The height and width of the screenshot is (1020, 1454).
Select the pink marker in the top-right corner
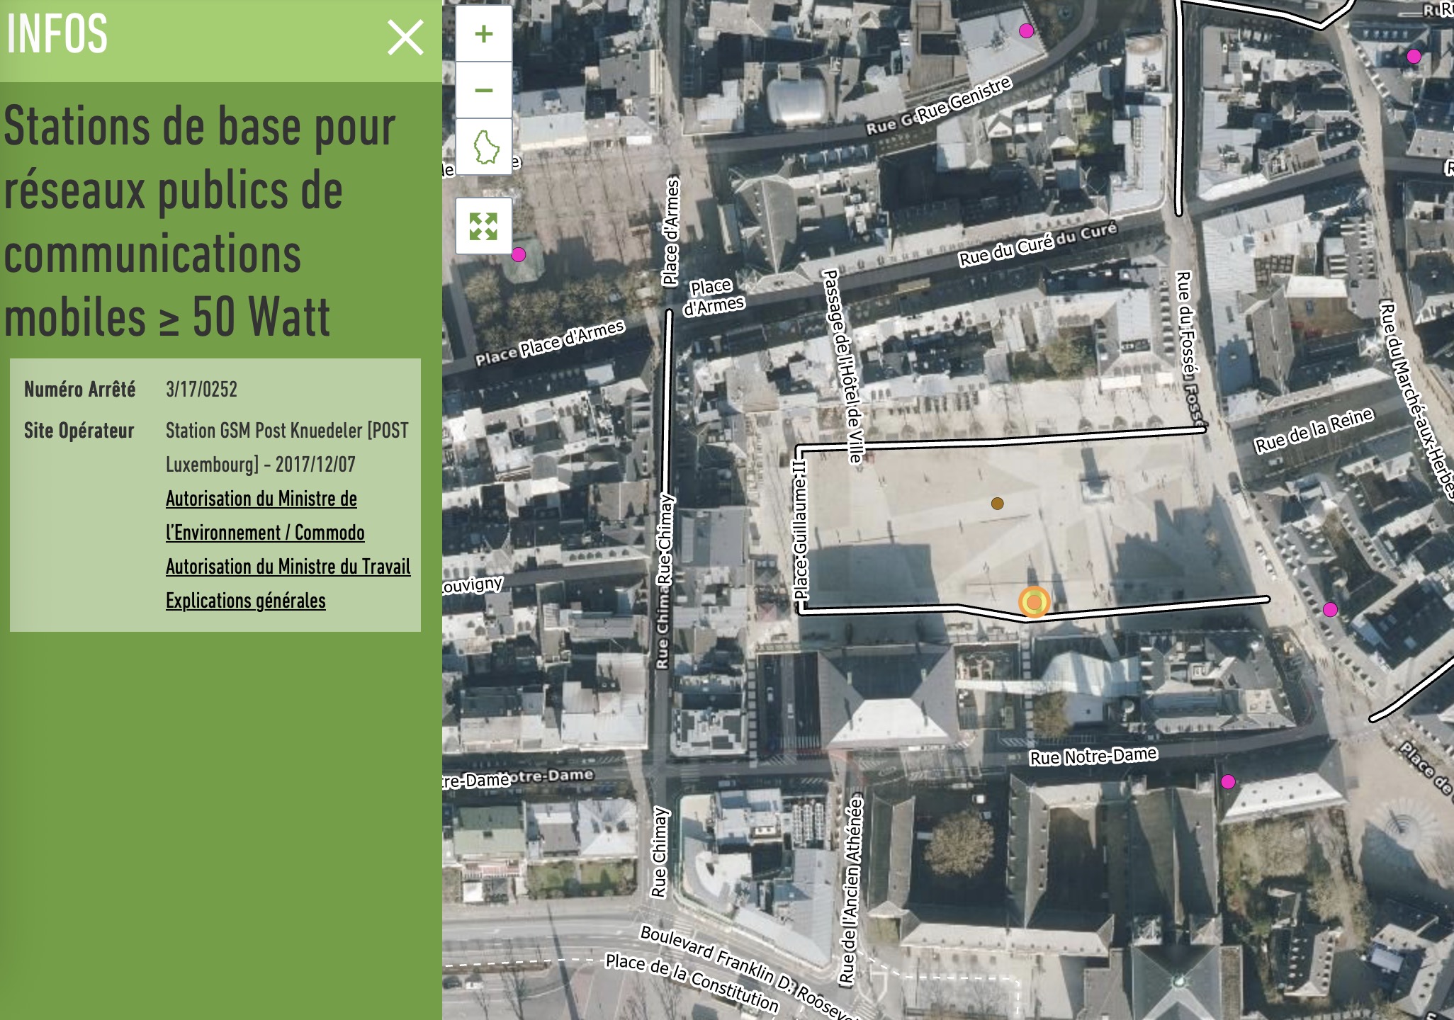pyautogui.click(x=1414, y=56)
